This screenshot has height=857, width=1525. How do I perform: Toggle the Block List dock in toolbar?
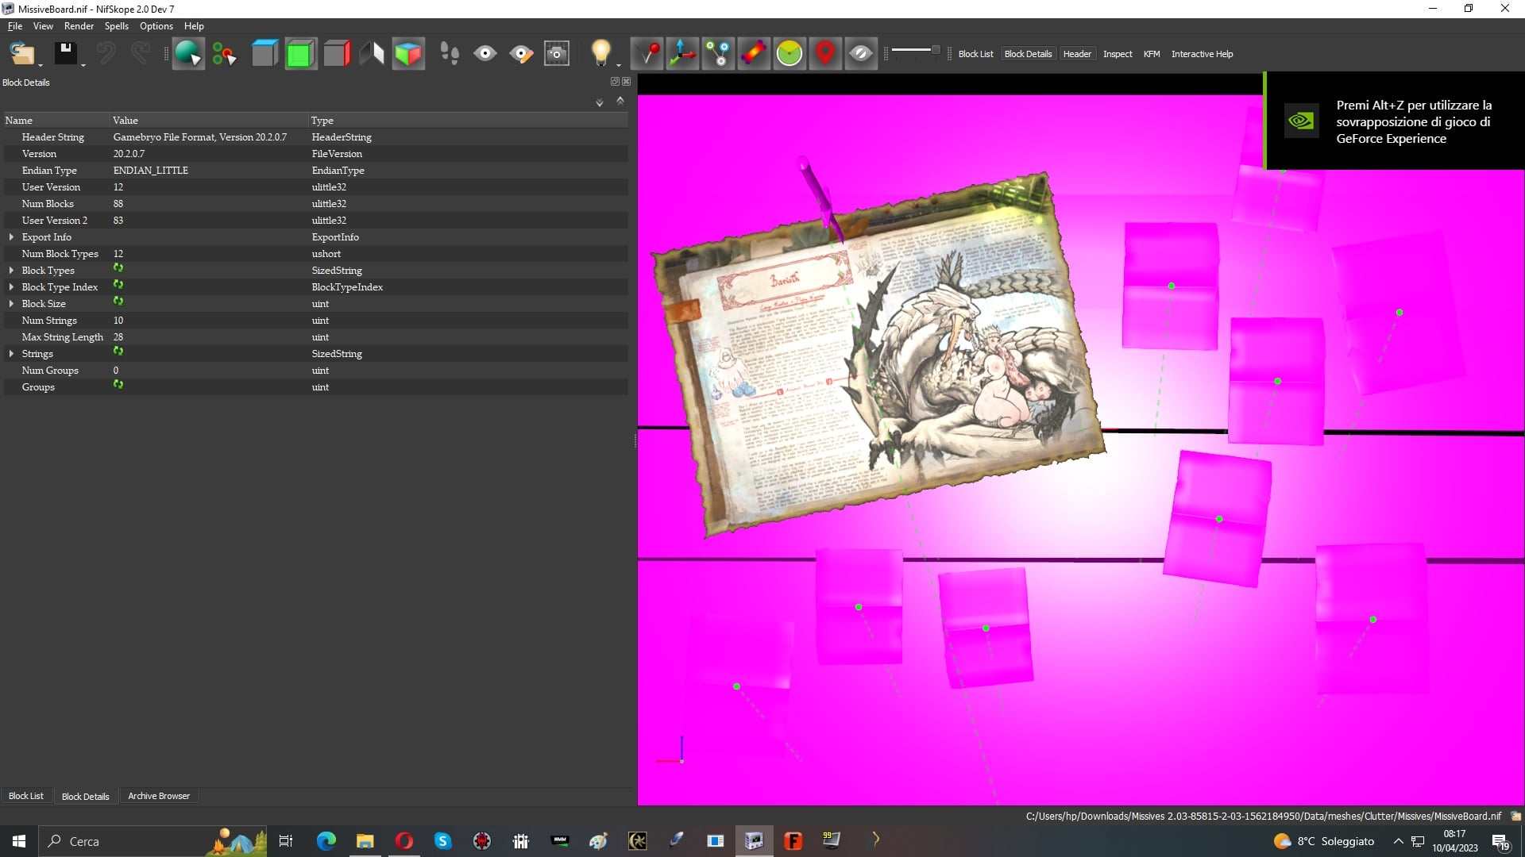(x=975, y=54)
